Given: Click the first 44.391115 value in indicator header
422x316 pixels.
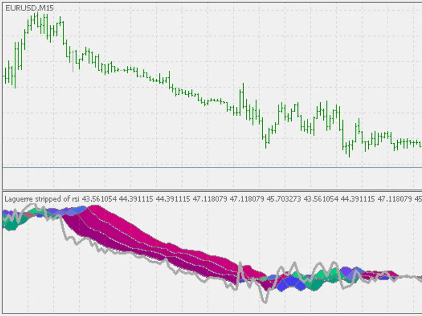Looking at the screenshot, I should (136, 199).
